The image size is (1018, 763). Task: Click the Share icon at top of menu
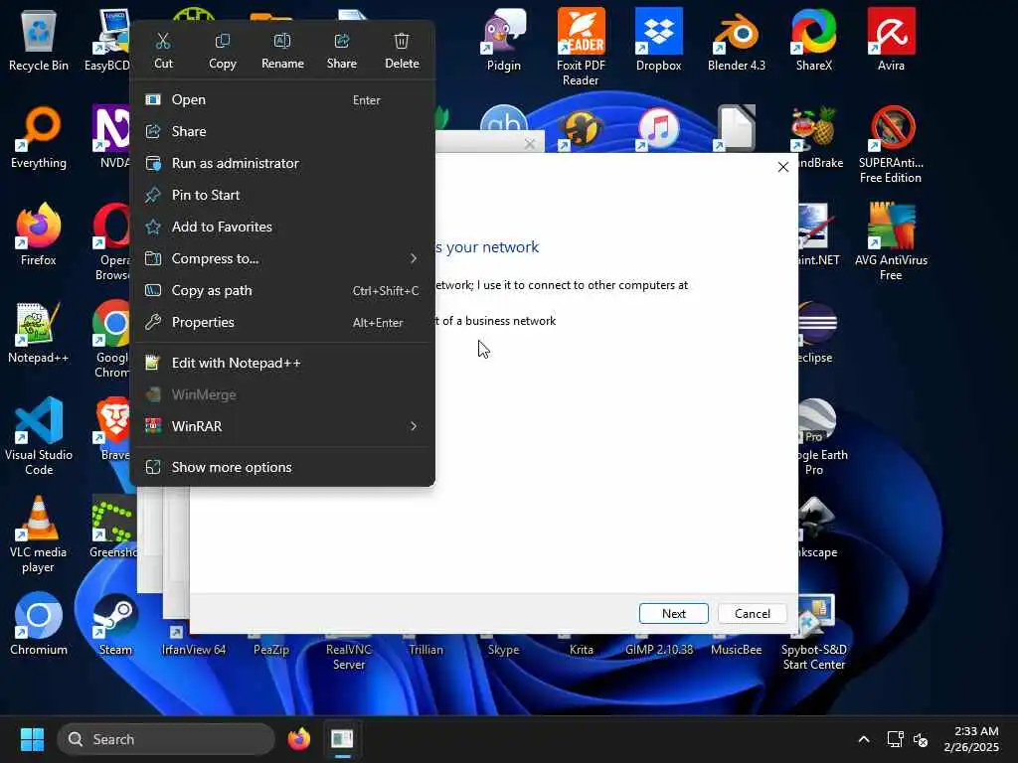(342, 51)
